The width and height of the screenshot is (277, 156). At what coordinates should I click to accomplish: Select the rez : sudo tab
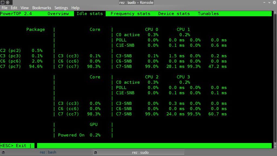140,152
